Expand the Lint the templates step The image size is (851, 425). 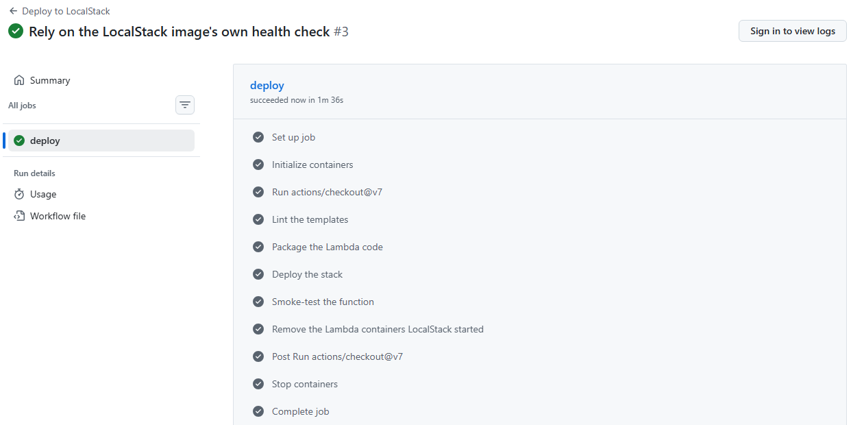(540, 219)
